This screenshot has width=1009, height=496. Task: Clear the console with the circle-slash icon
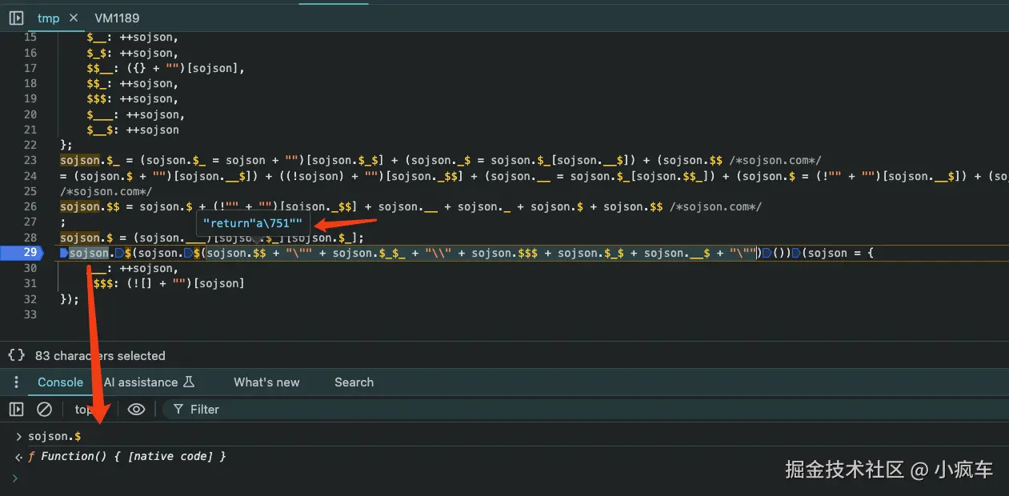(x=45, y=409)
